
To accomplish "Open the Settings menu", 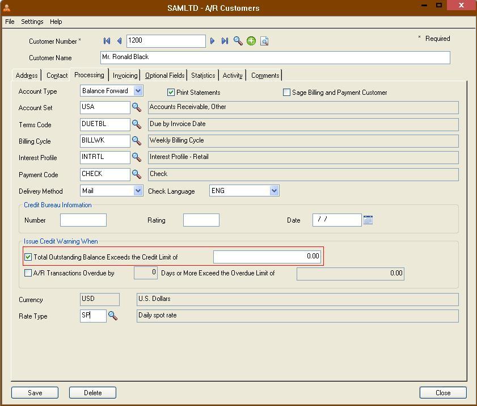I will coord(32,22).
